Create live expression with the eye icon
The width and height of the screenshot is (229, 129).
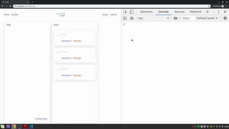pyautogui.click(x=176, y=18)
